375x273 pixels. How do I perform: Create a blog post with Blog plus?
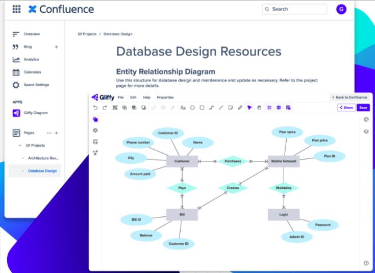[x=57, y=47]
